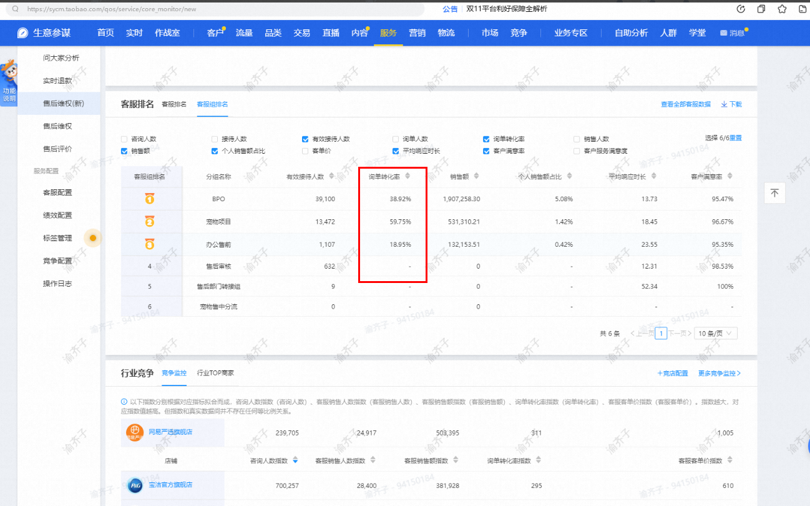Image resolution: width=810 pixels, height=506 pixels.
Task: Sort by 客服客单价指数 column arrows
Action: [729, 460]
